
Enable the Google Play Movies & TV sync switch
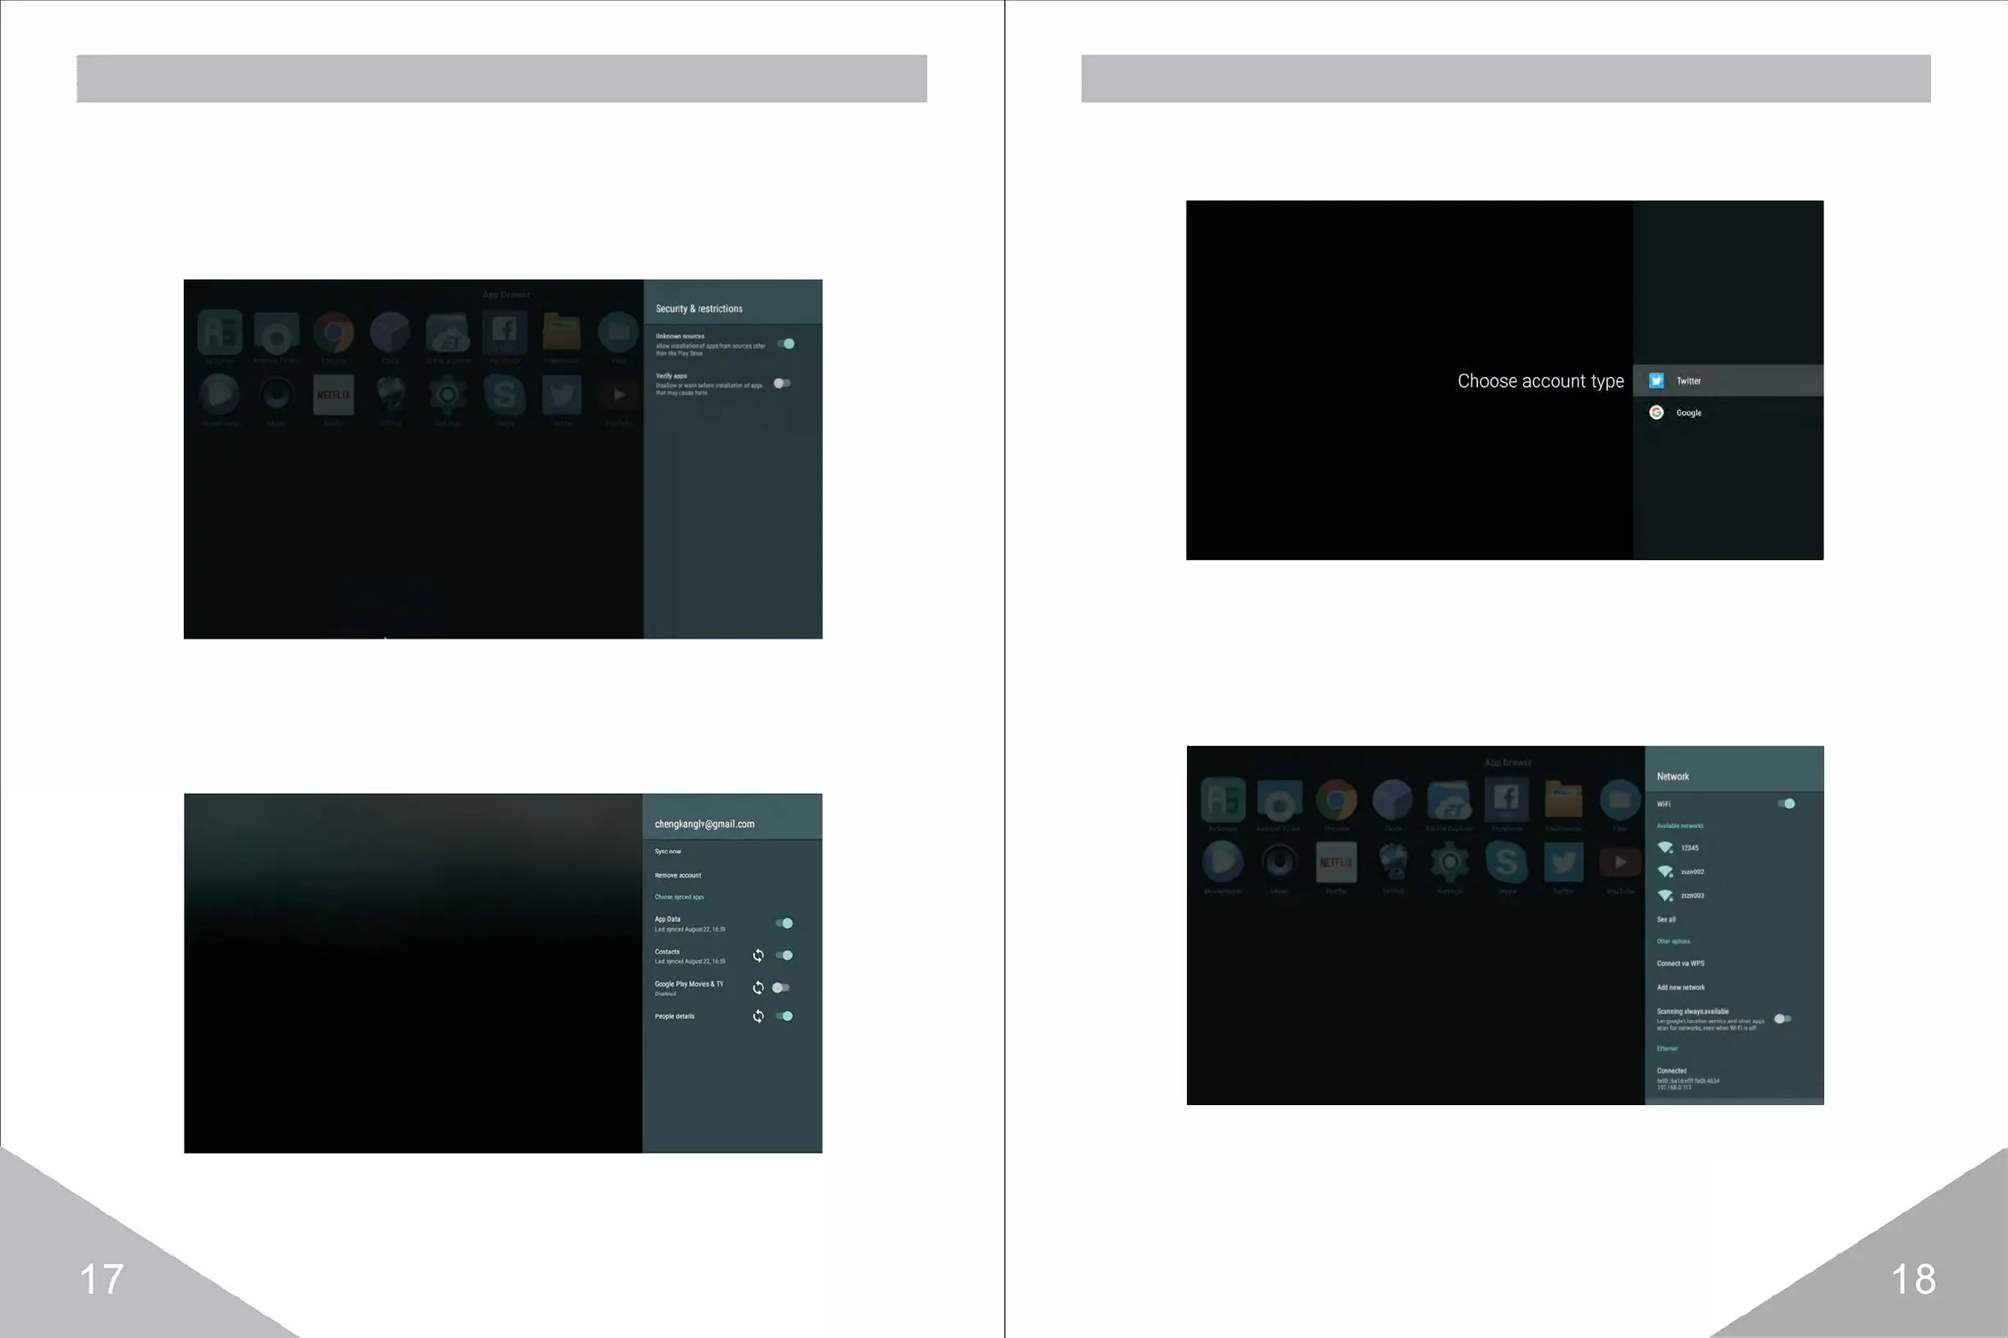pos(780,987)
